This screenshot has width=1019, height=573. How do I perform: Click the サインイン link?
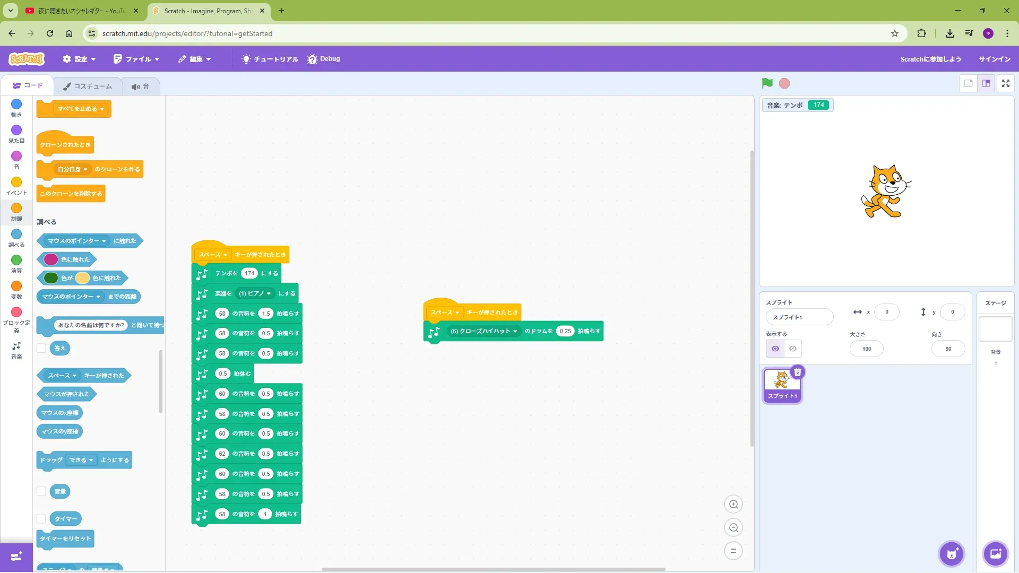coord(994,59)
